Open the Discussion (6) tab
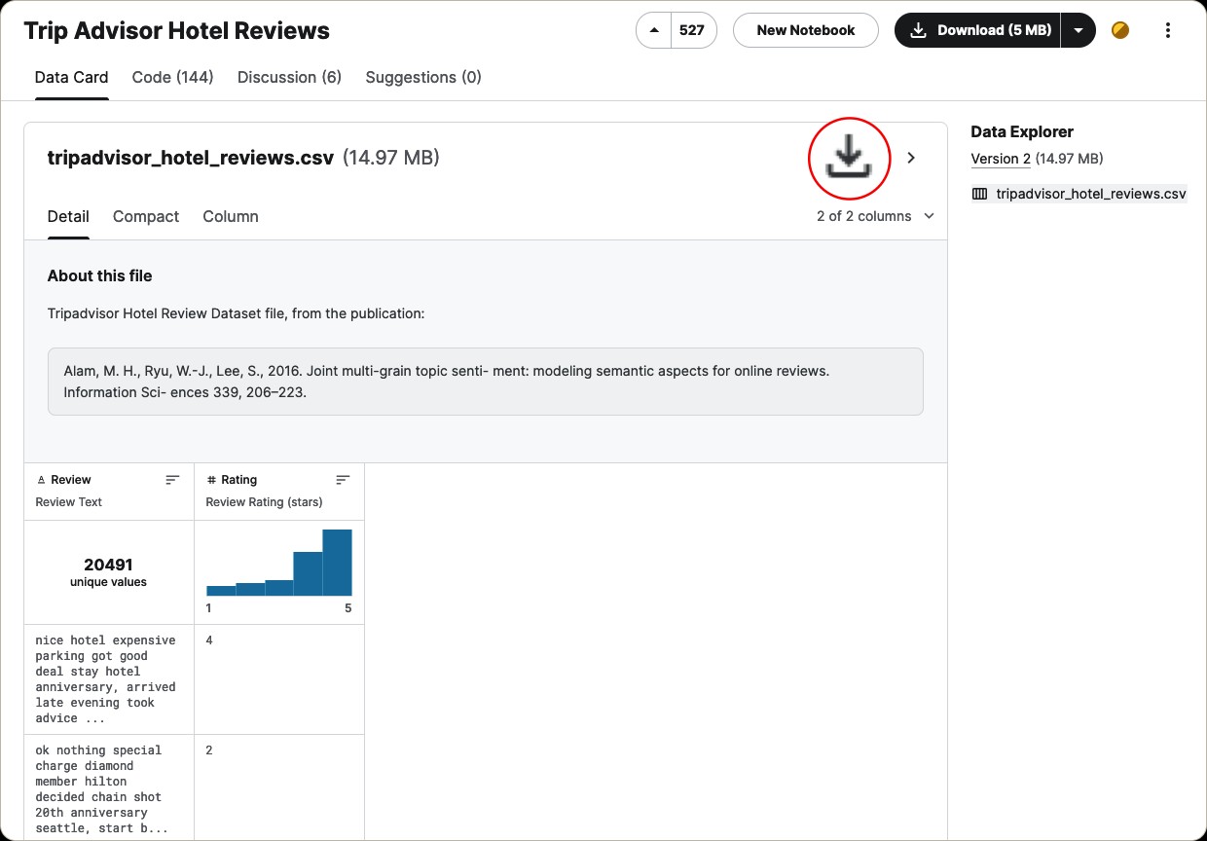Screen dimensions: 1207x841 pyautogui.click(x=289, y=77)
